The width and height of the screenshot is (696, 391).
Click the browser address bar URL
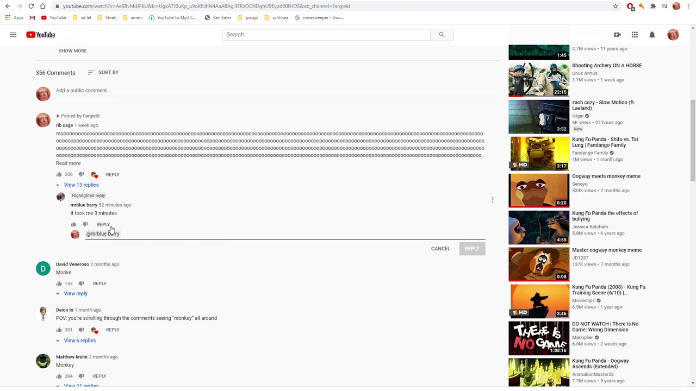coord(207,6)
